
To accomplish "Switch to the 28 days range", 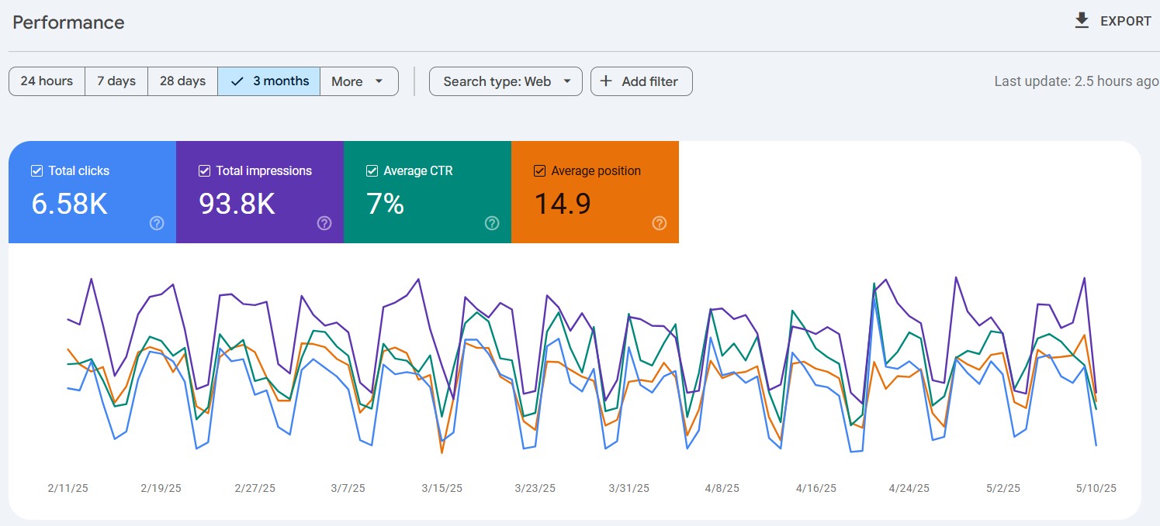I will pyautogui.click(x=182, y=81).
